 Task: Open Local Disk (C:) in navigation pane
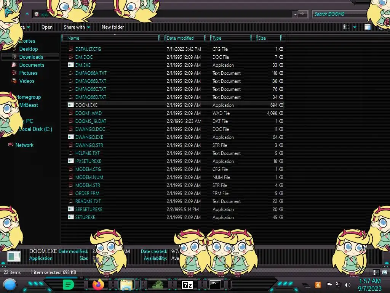coord(35,129)
